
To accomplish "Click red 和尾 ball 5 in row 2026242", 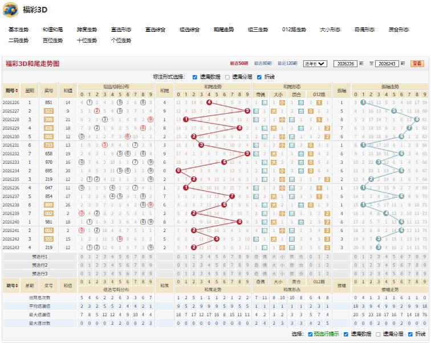I will (x=217, y=239).
